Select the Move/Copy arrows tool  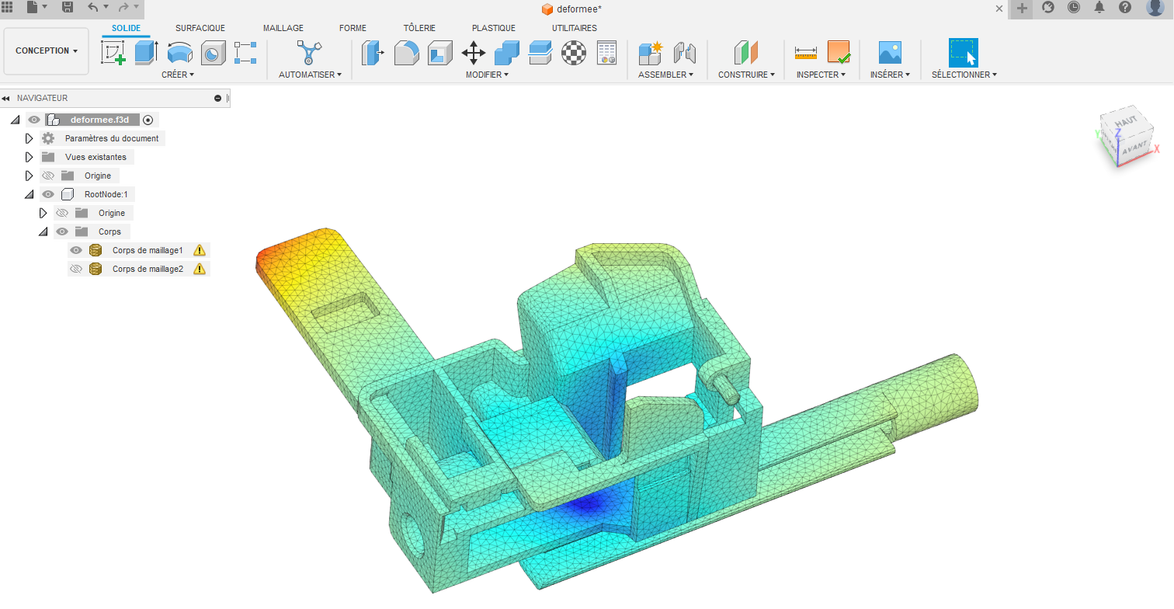point(474,53)
